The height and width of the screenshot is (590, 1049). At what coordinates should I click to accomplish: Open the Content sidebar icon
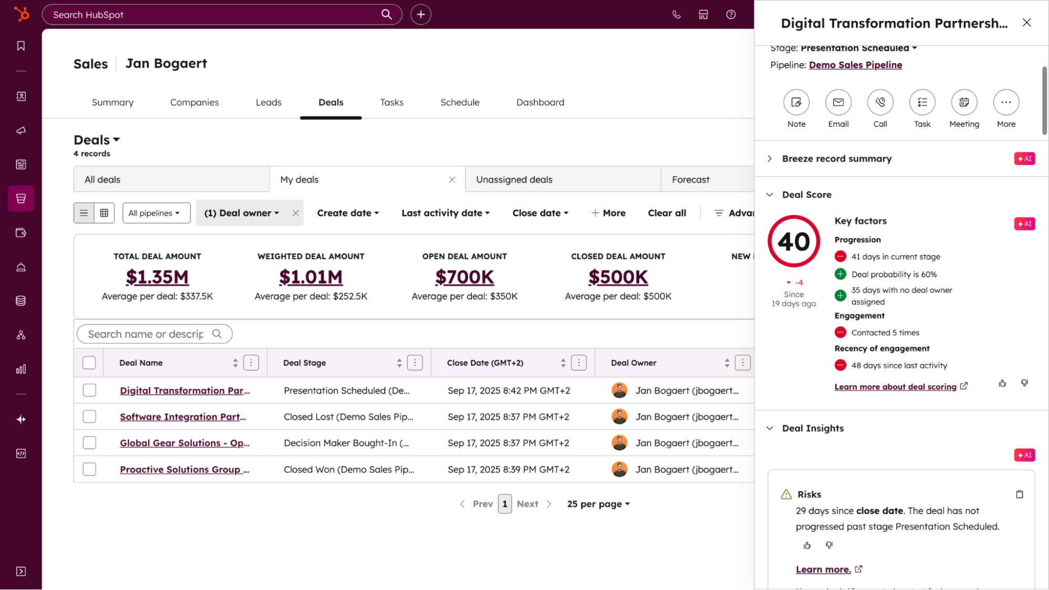click(21, 165)
